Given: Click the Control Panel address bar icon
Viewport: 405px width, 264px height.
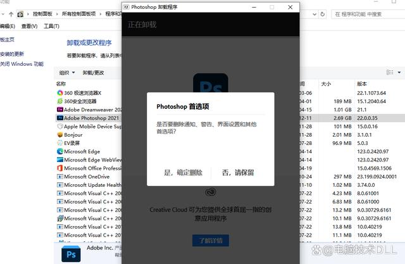Looking at the screenshot, I should (x=20, y=14).
